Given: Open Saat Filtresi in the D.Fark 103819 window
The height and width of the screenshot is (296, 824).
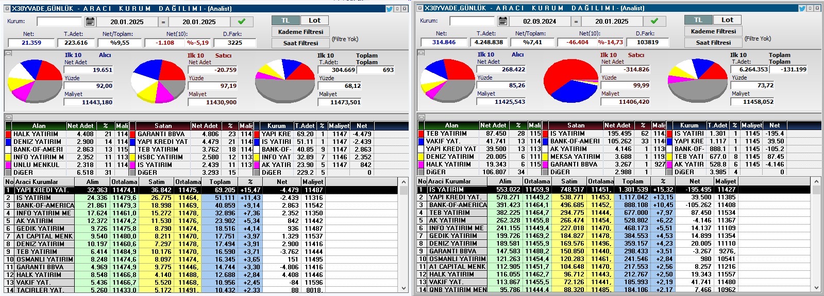Looking at the screenshot, I should [713, 43].
